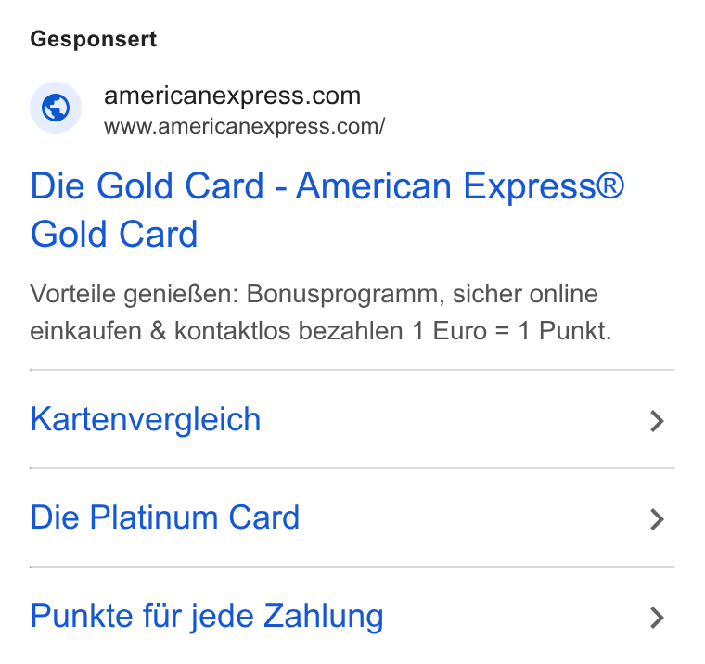
Task: Click American Express® in the headline
Action: tap(460, 185)
